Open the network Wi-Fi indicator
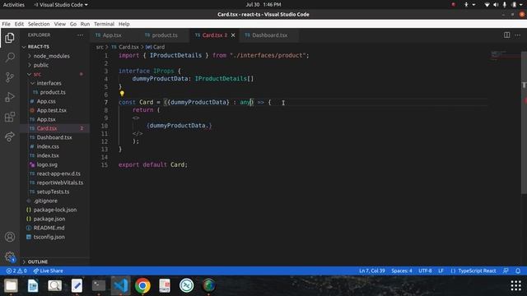The width and height of the screenshot is (527, 296). coord(487,5)
